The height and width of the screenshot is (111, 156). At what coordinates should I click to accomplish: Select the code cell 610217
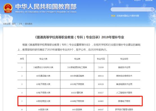click(x=101, y=93)
